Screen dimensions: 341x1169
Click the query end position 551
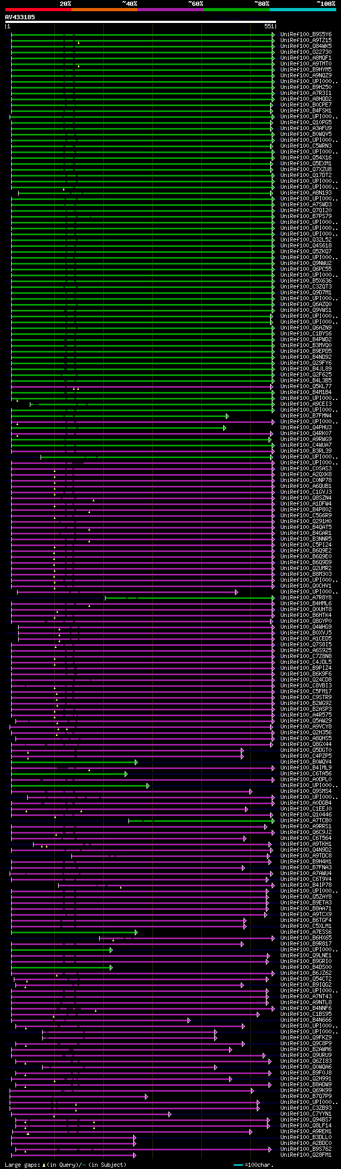tap(269, 26)
